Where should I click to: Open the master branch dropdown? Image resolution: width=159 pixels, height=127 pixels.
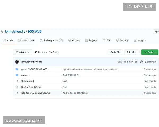tap(23, 52)
